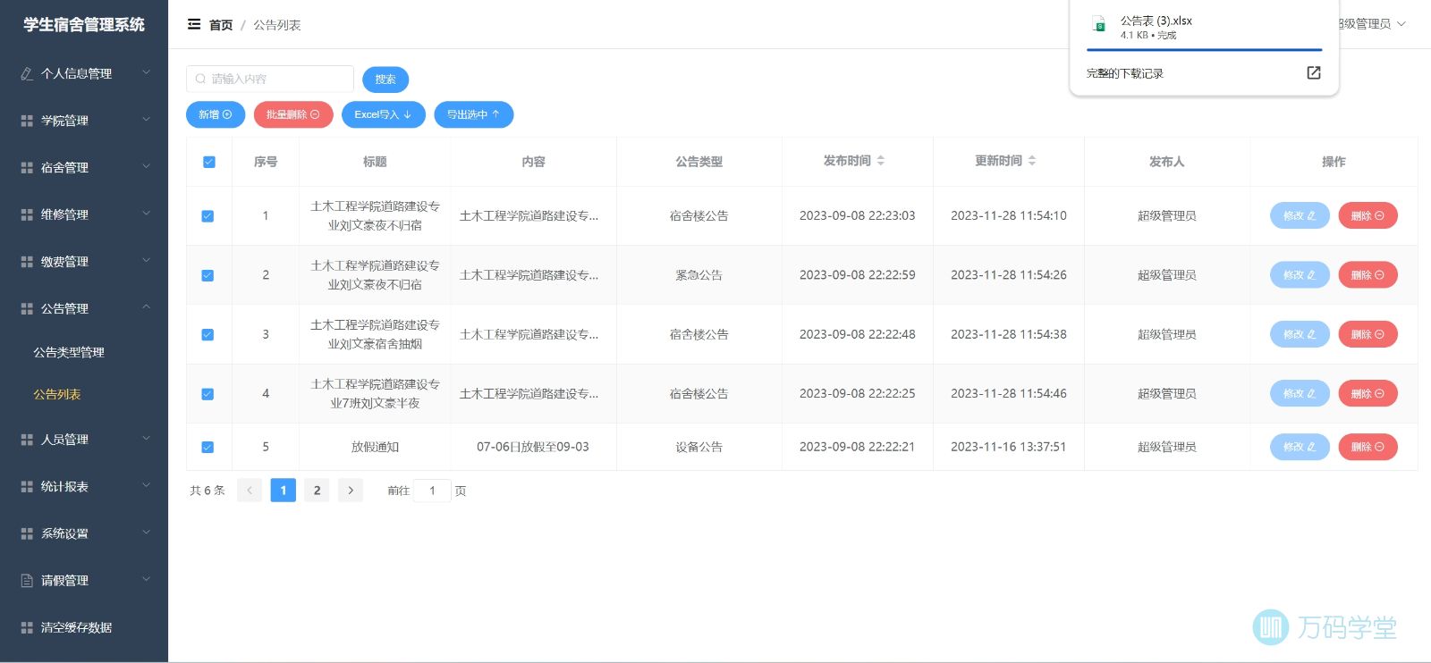Click 删除 for row 2
Viewport: 1431px width, 663px height.
[x=1367, y=275]
